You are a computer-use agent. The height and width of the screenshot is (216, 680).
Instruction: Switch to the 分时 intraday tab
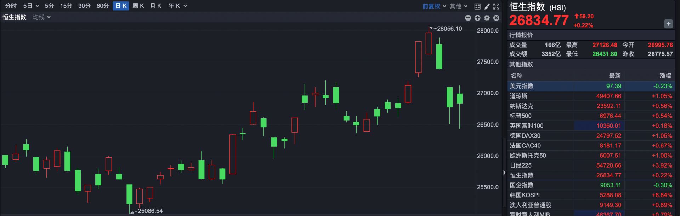(x=11, y=6)
